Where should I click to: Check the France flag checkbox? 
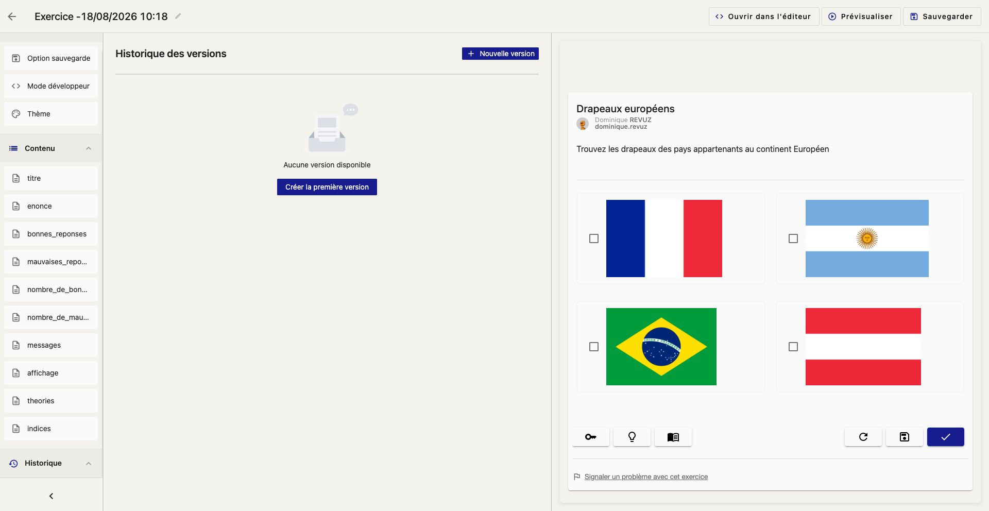[594, 239]
